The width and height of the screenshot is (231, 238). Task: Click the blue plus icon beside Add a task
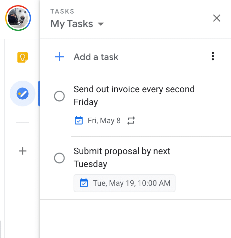[59, 57]
